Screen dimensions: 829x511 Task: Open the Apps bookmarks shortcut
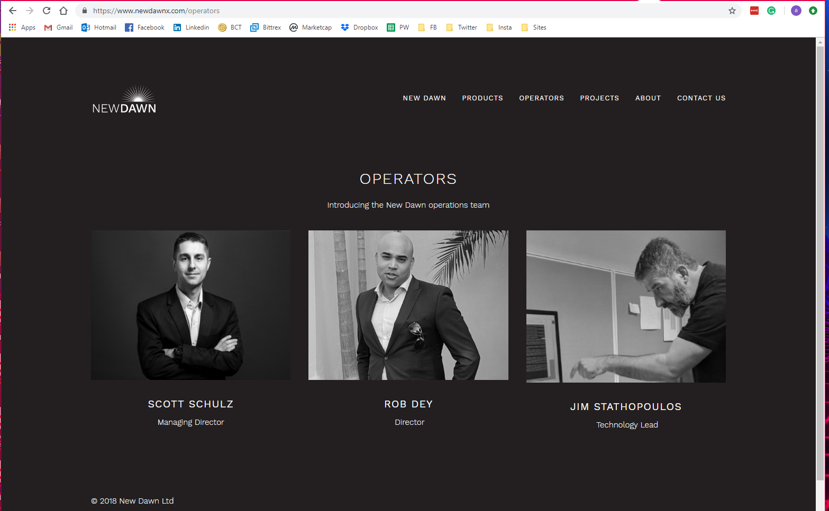click(x=22, y=27)
